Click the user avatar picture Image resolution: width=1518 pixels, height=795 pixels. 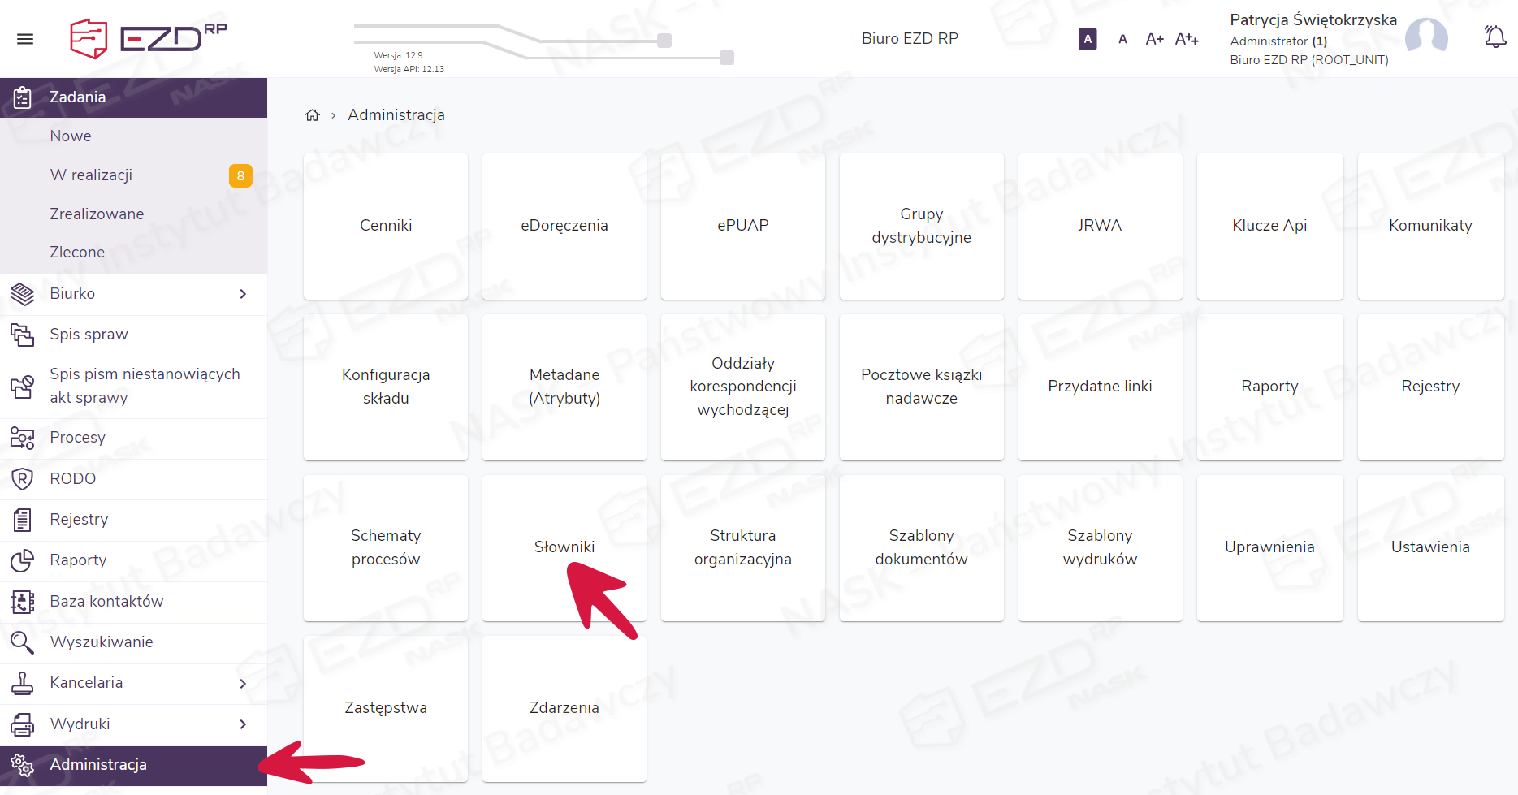point(1426,37)
